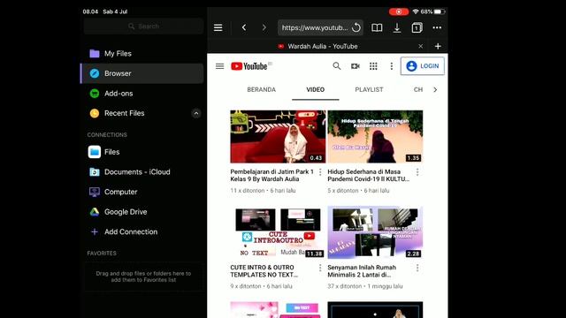Open YouTube search magnifier
The height and width of the screenshot is (318, 566).
pos(336,66)
